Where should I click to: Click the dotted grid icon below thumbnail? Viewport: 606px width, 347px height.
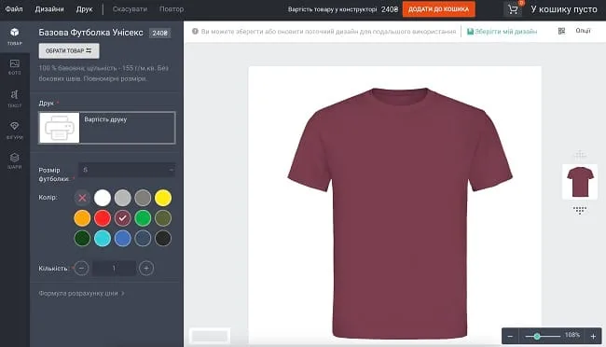coord(579,210)
